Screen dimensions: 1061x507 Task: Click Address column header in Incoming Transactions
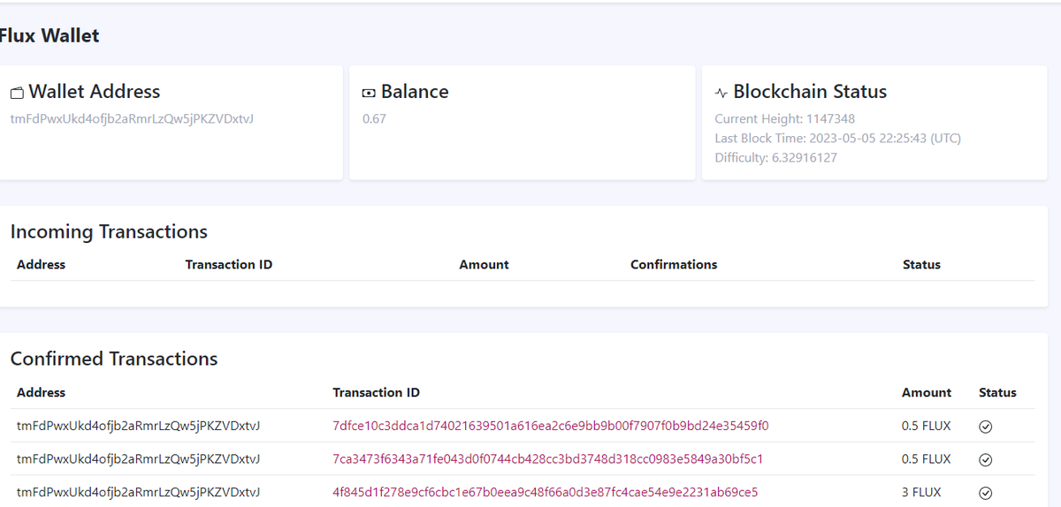click(41, 264)
